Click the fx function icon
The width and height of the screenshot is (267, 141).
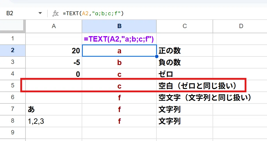(55, 13)
